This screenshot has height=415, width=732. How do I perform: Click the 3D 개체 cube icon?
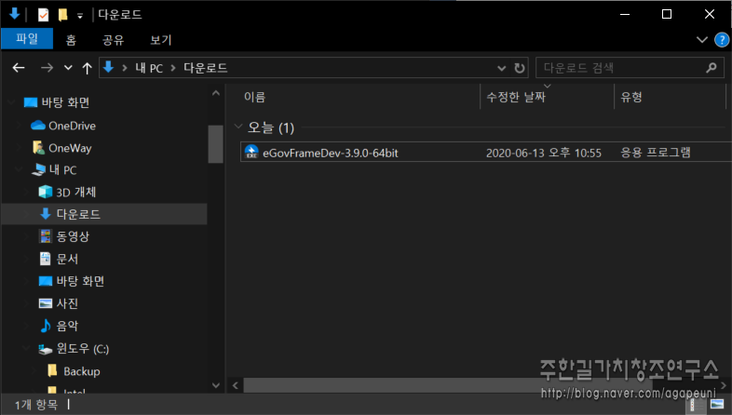(x=46, y=192)
